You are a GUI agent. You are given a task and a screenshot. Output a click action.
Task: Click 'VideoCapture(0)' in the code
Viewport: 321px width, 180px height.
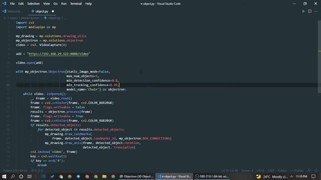(53, 45)
